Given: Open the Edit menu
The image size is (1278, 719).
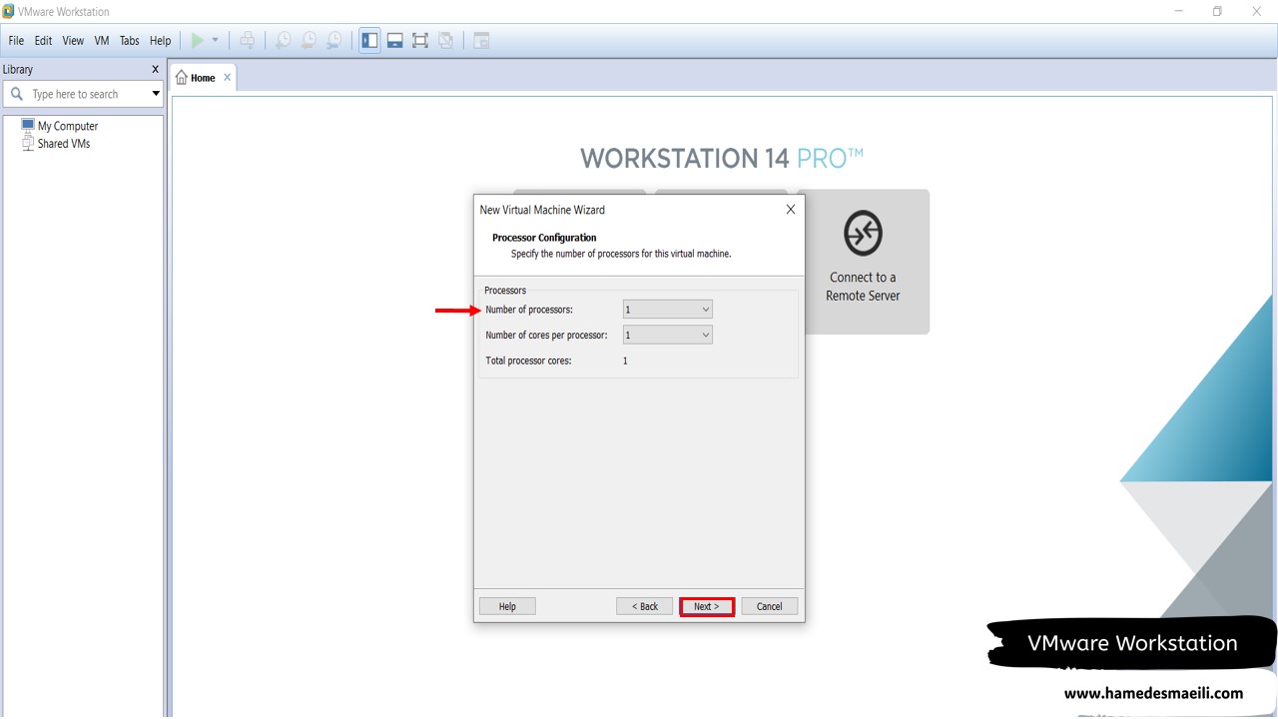Looking at the screenshot, I should pyautogui.click(x=43, y=41).
